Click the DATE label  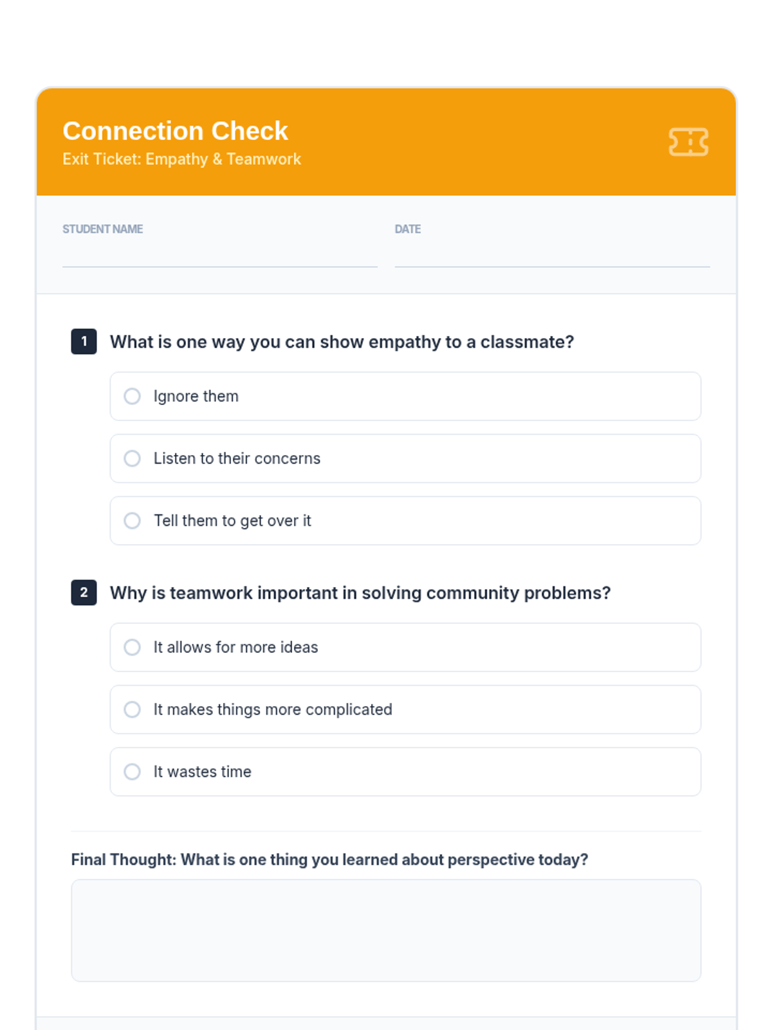(408, 229)
